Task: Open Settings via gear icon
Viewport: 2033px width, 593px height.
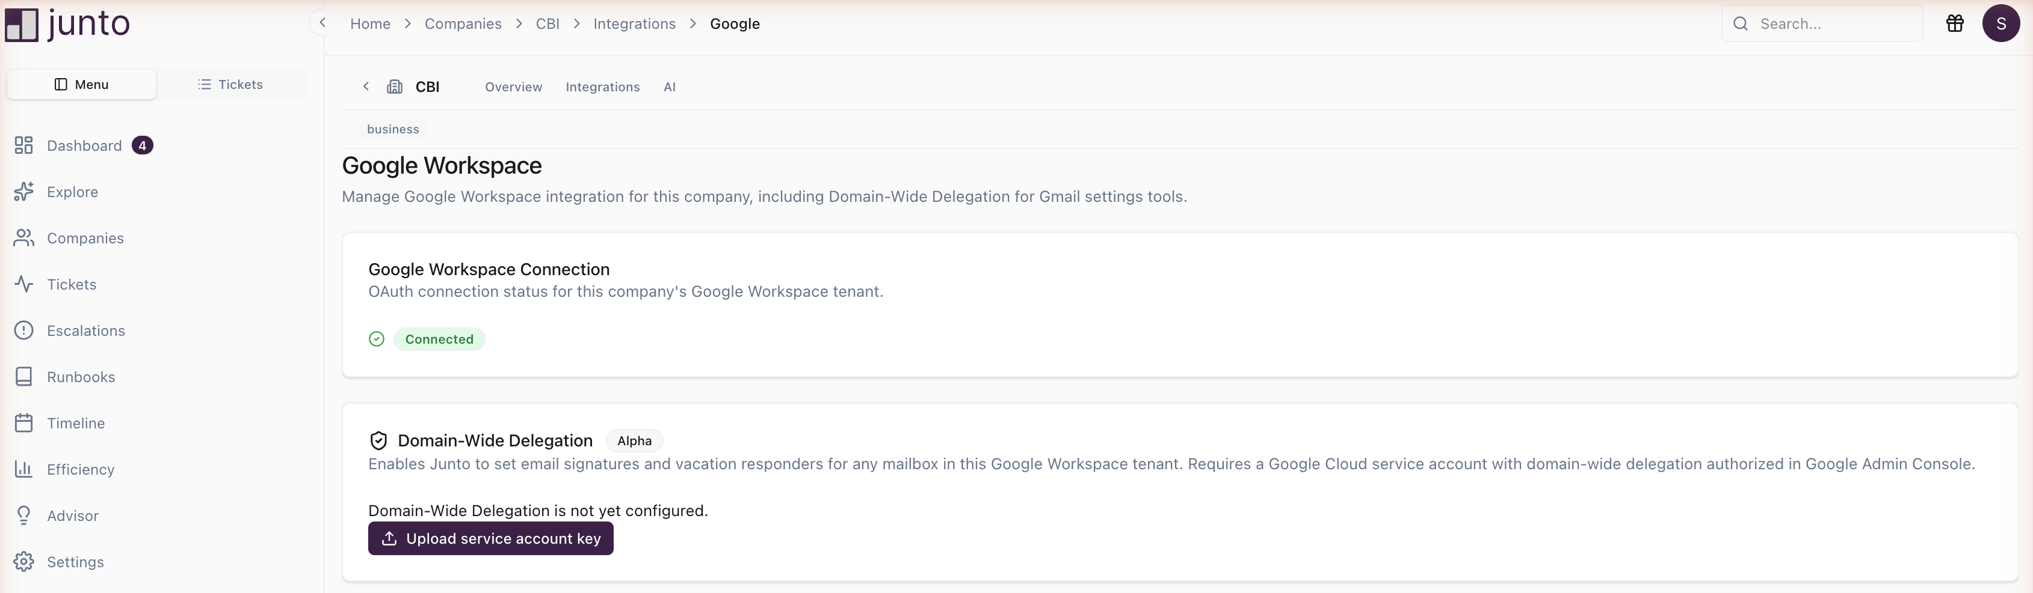Action: [x=23, y=561]
